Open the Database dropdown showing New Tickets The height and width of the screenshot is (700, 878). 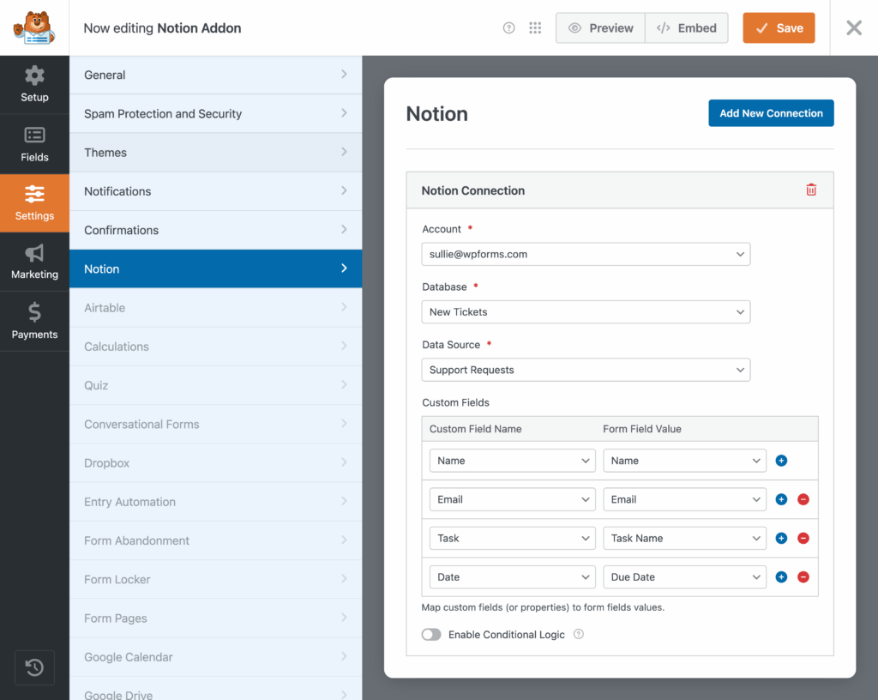[x=586, y=312]
